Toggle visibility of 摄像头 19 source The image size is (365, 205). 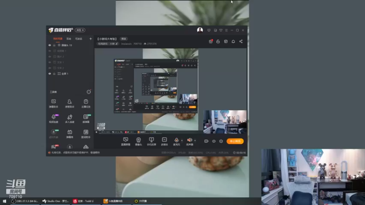click(50, 45)
